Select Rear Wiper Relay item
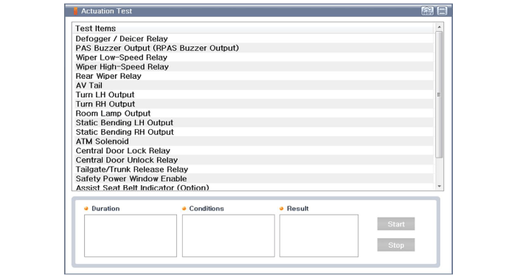The image size is (517, 278). coord(253,76)
